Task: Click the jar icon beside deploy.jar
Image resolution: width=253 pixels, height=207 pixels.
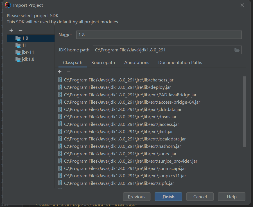Action: (60, 87)
